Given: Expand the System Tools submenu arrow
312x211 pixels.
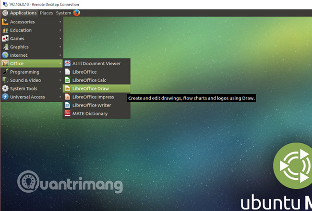Looking at the screenshot, I should 60,88.
